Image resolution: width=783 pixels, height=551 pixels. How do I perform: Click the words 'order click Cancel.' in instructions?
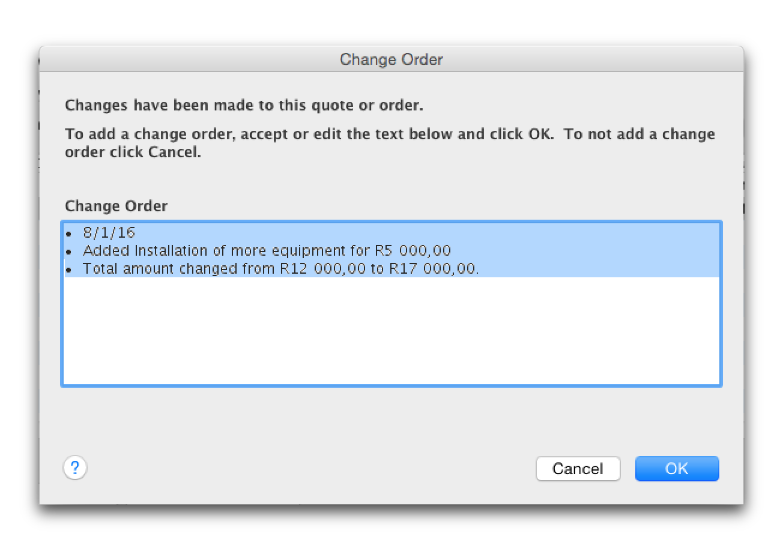point(133,152)
